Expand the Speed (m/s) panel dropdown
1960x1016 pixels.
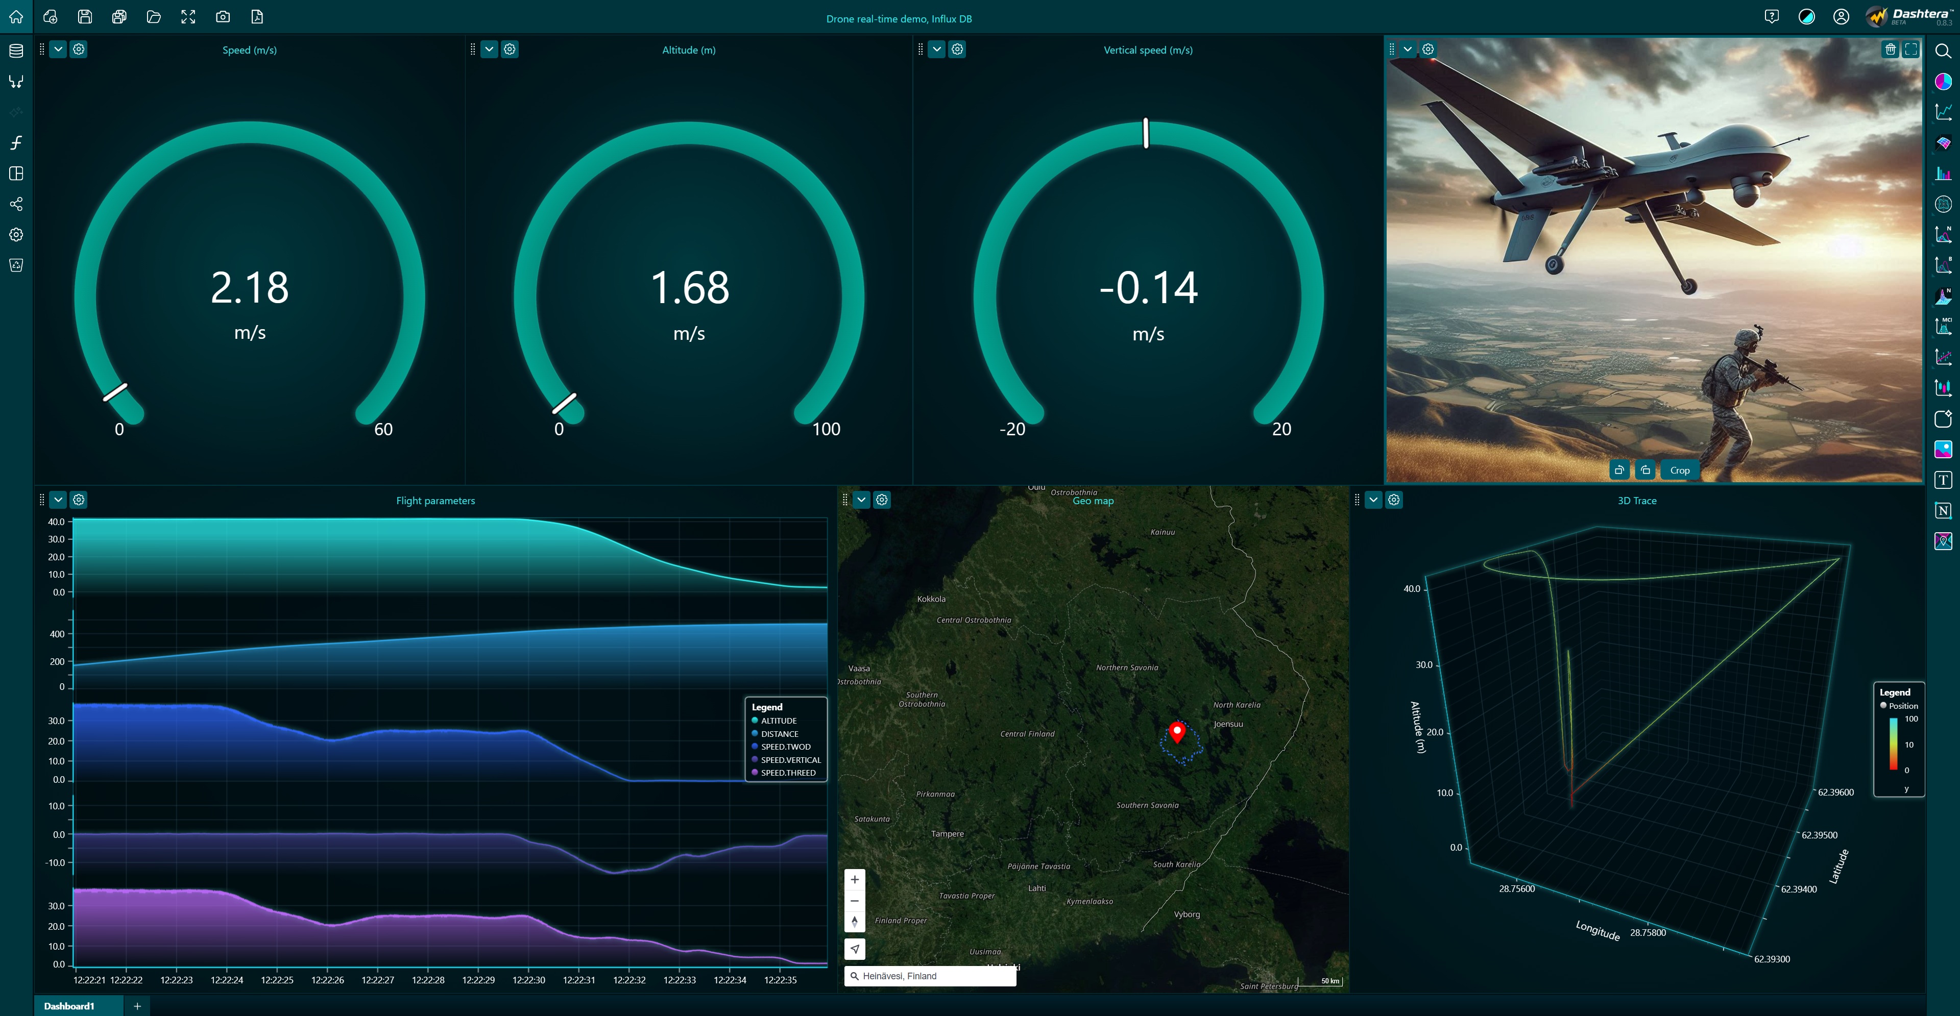(x=58, y=49)
